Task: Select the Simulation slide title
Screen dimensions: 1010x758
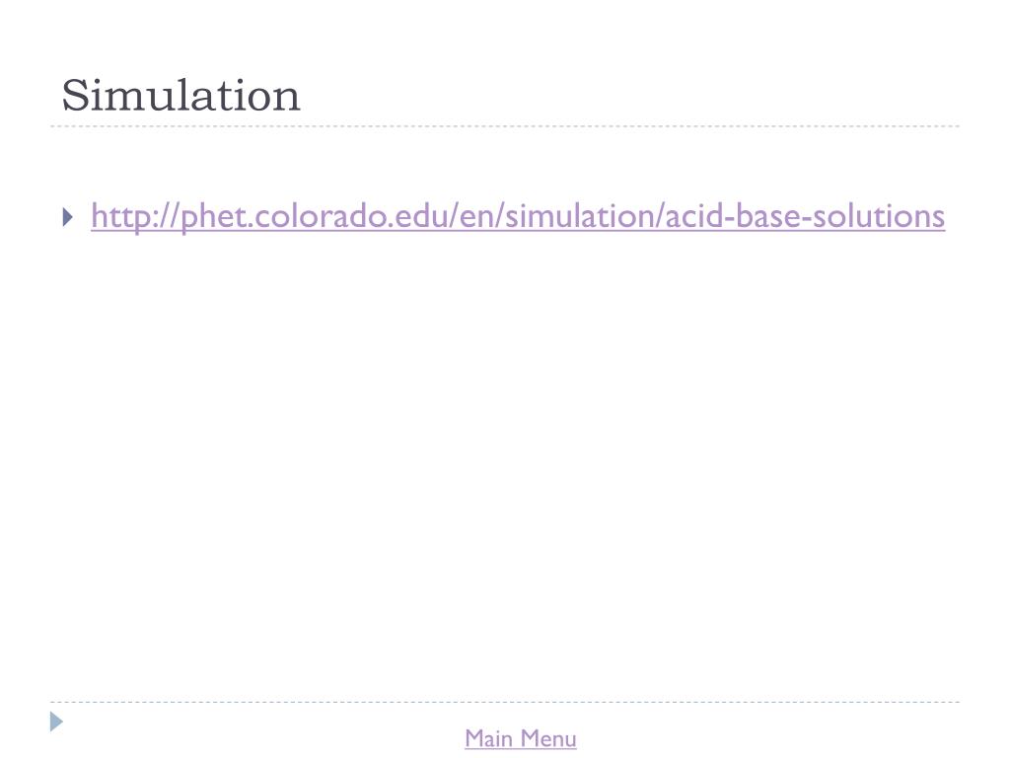Action: 181,96
